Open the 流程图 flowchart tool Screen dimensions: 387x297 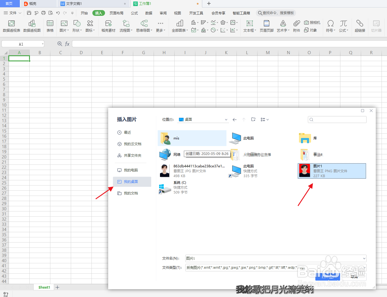tap(126, 26)
